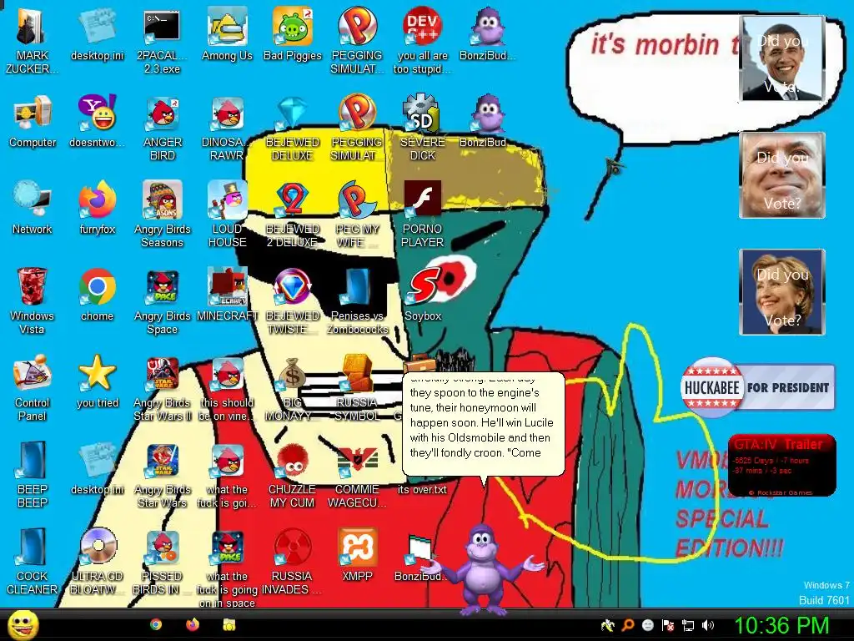This screenshot has width=854, height=641.
Task: Click the Hillary Clinton 'Did you Vote?' gadget
Action: [x=782, y=291]
